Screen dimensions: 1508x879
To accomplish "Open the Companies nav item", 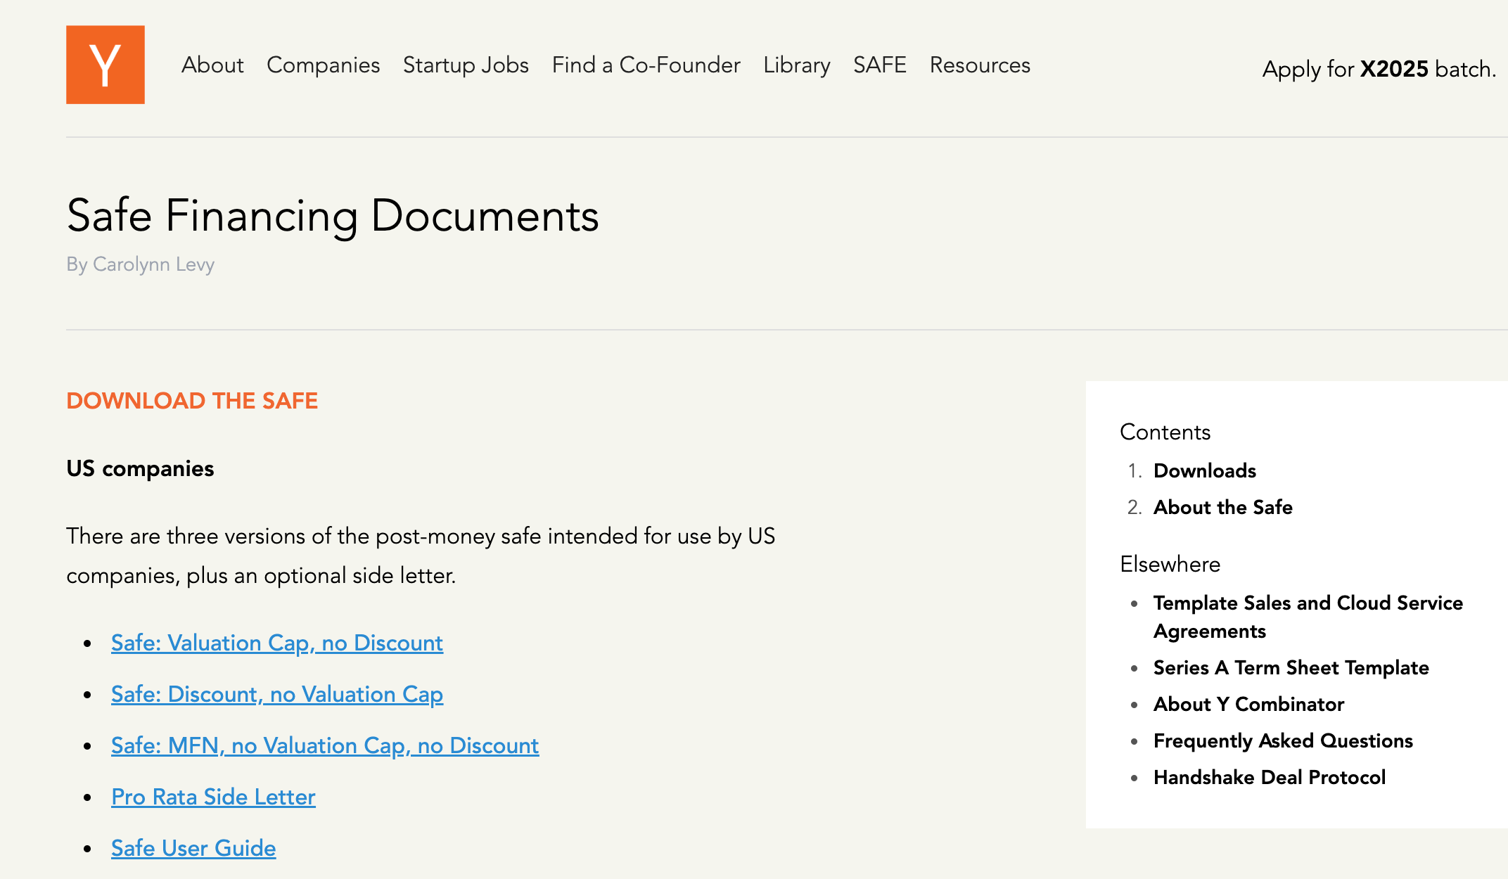I will [323, 65].
